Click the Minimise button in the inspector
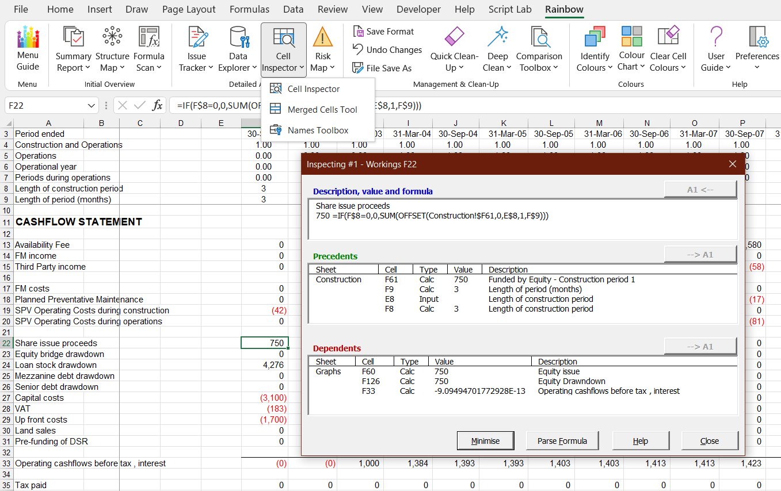 point(485,441)
